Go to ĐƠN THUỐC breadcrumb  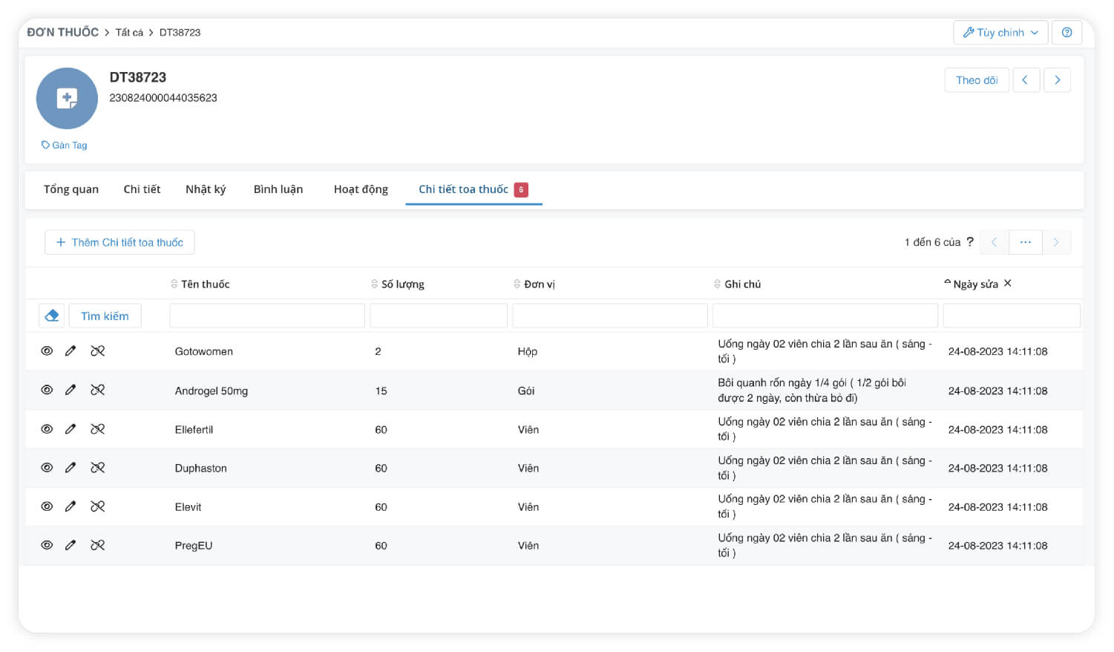[x=63, y=33]
